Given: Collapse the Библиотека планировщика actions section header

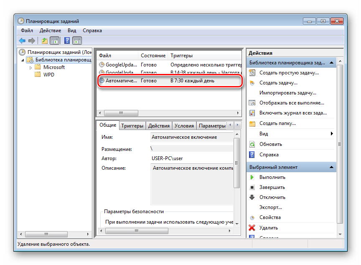Looking at the screenshot, I should tap(331, 63).
